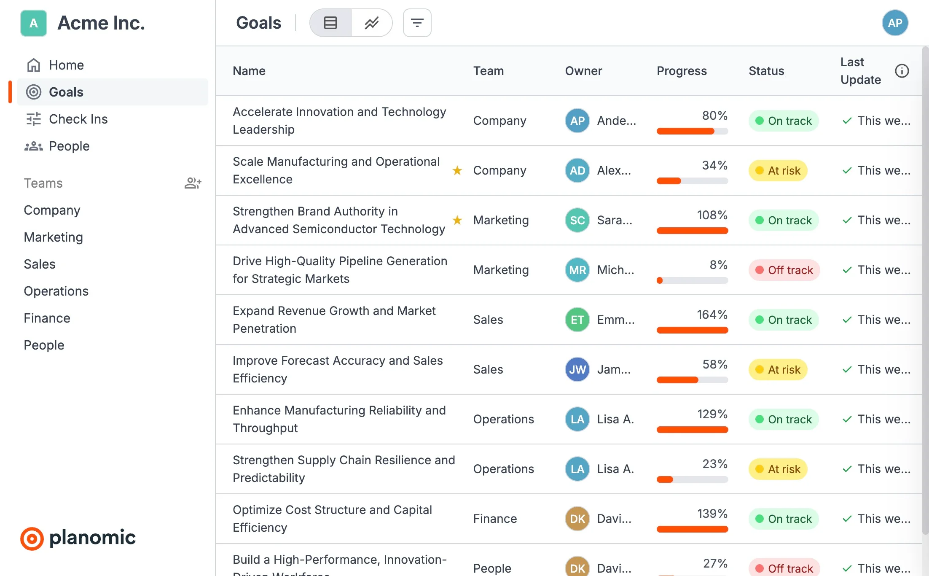The width and height of the screenshot is (929, 576).
Task: Go to Check Ins page
Action: point(78,119)
